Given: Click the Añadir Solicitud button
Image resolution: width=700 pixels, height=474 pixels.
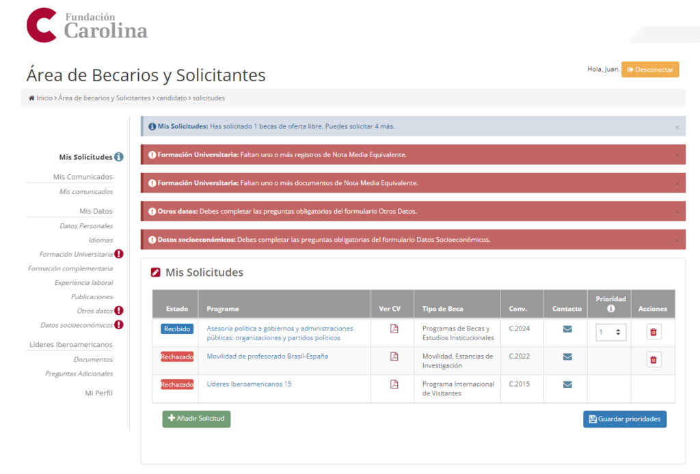Looking at the screenshot, I should pos(196,419).
